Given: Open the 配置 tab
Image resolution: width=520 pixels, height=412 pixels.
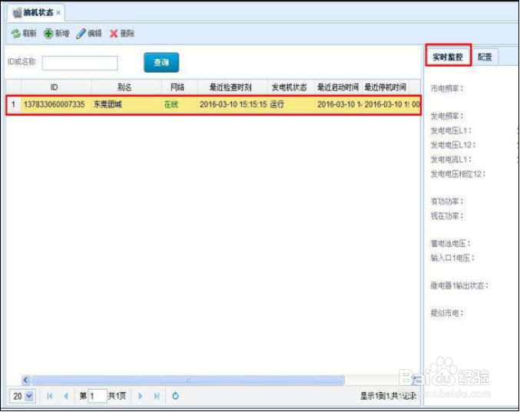Looking at the screenshot, I should pyautogui.click(x=485, y=57).
